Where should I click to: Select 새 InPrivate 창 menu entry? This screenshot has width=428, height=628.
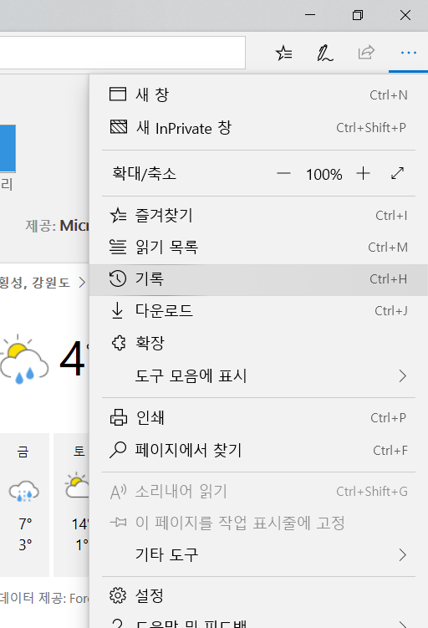258,127
